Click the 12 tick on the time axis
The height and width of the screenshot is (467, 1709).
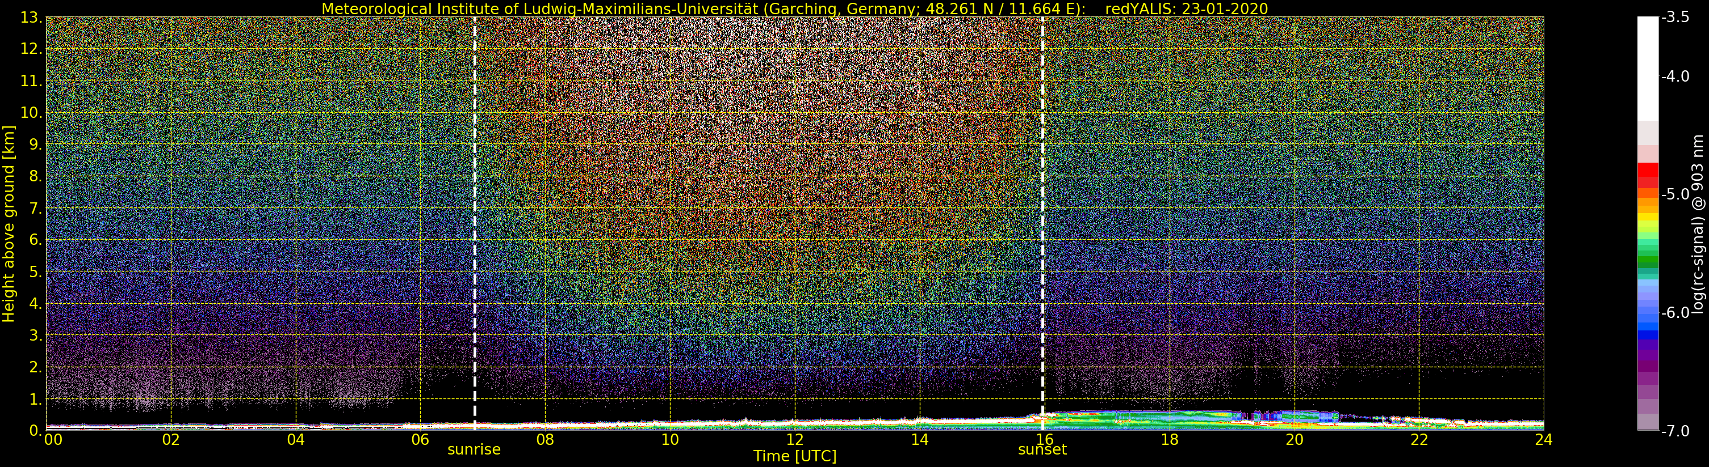pos(794,439)
